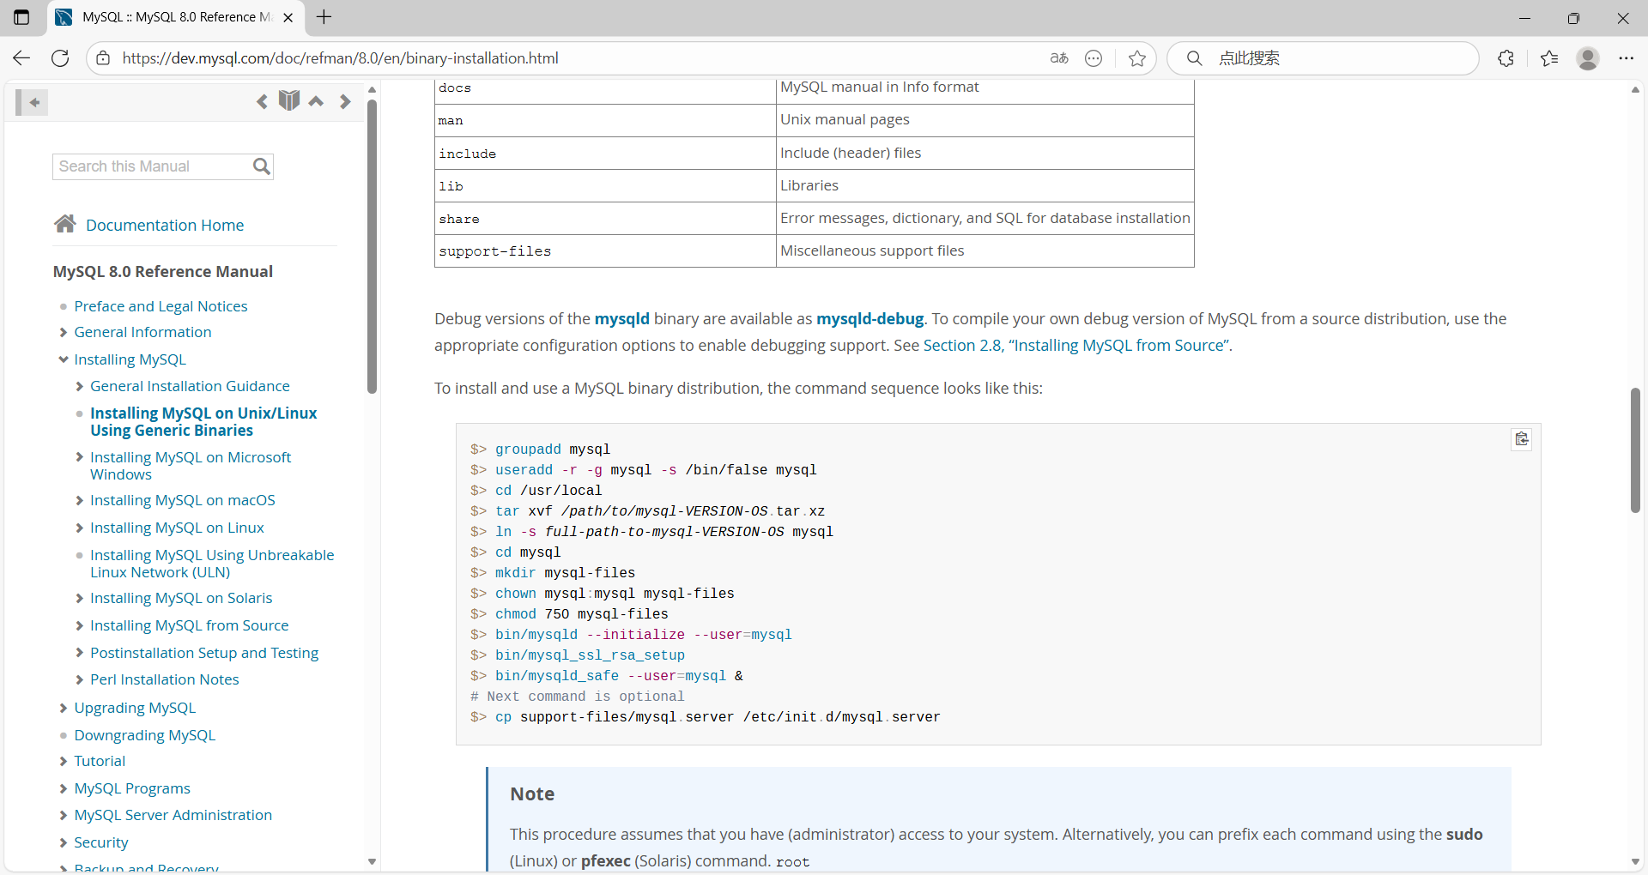The width and height of the screenshot is (1648, 875).
Task: Expand Postinstallation Setup and Testing
Action: pos(79,654)
